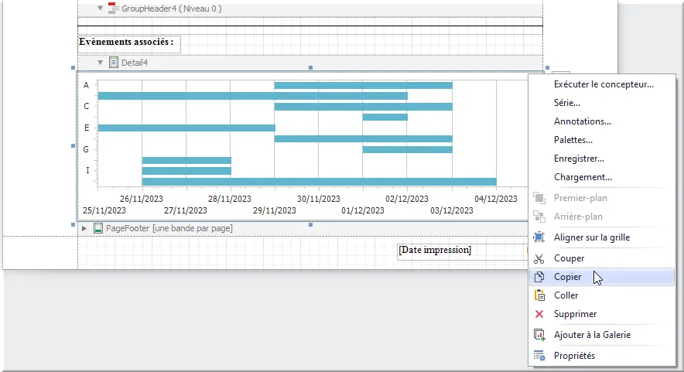Click the Ajouter à la Galerie icon
The image size is (684, 372).
tap(539, 335)
